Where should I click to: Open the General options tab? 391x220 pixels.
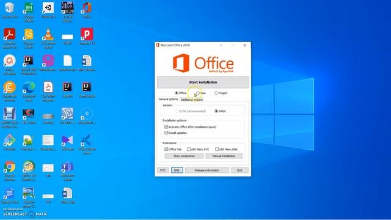click(x=168, y=99)
